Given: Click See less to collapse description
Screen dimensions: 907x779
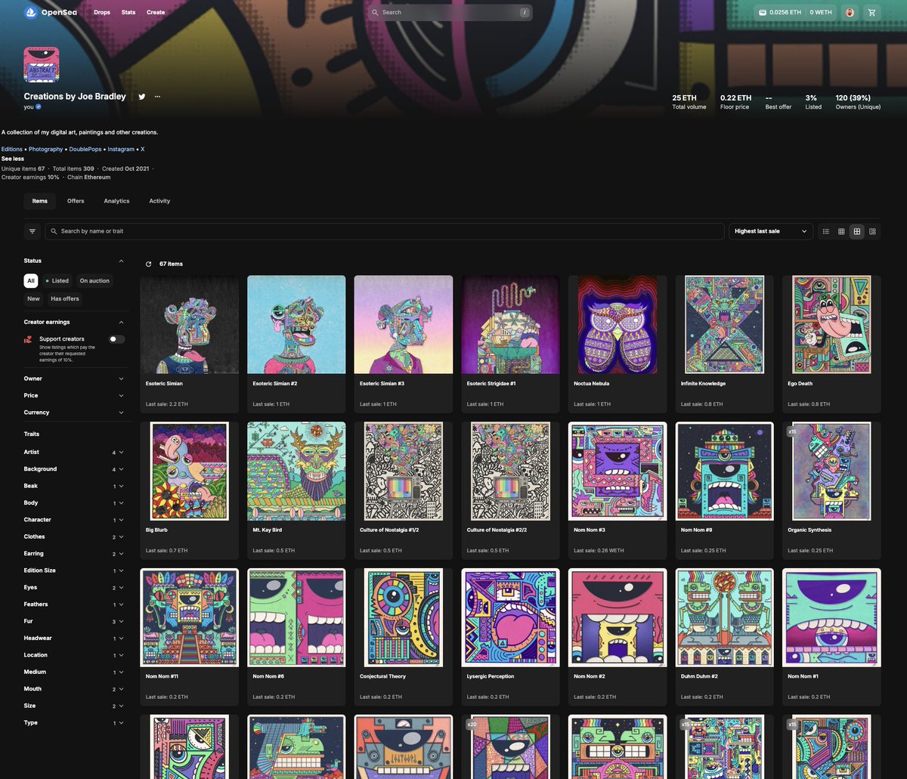Looking at the screenshot, I should [x=13, y=159].
